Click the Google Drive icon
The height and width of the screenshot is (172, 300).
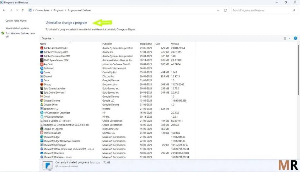(x=42, y=104)
